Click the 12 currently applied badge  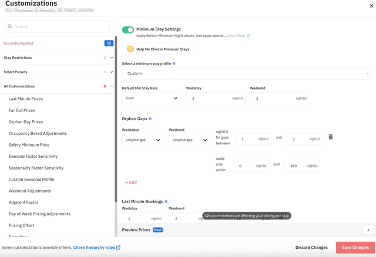click(109, 43)
